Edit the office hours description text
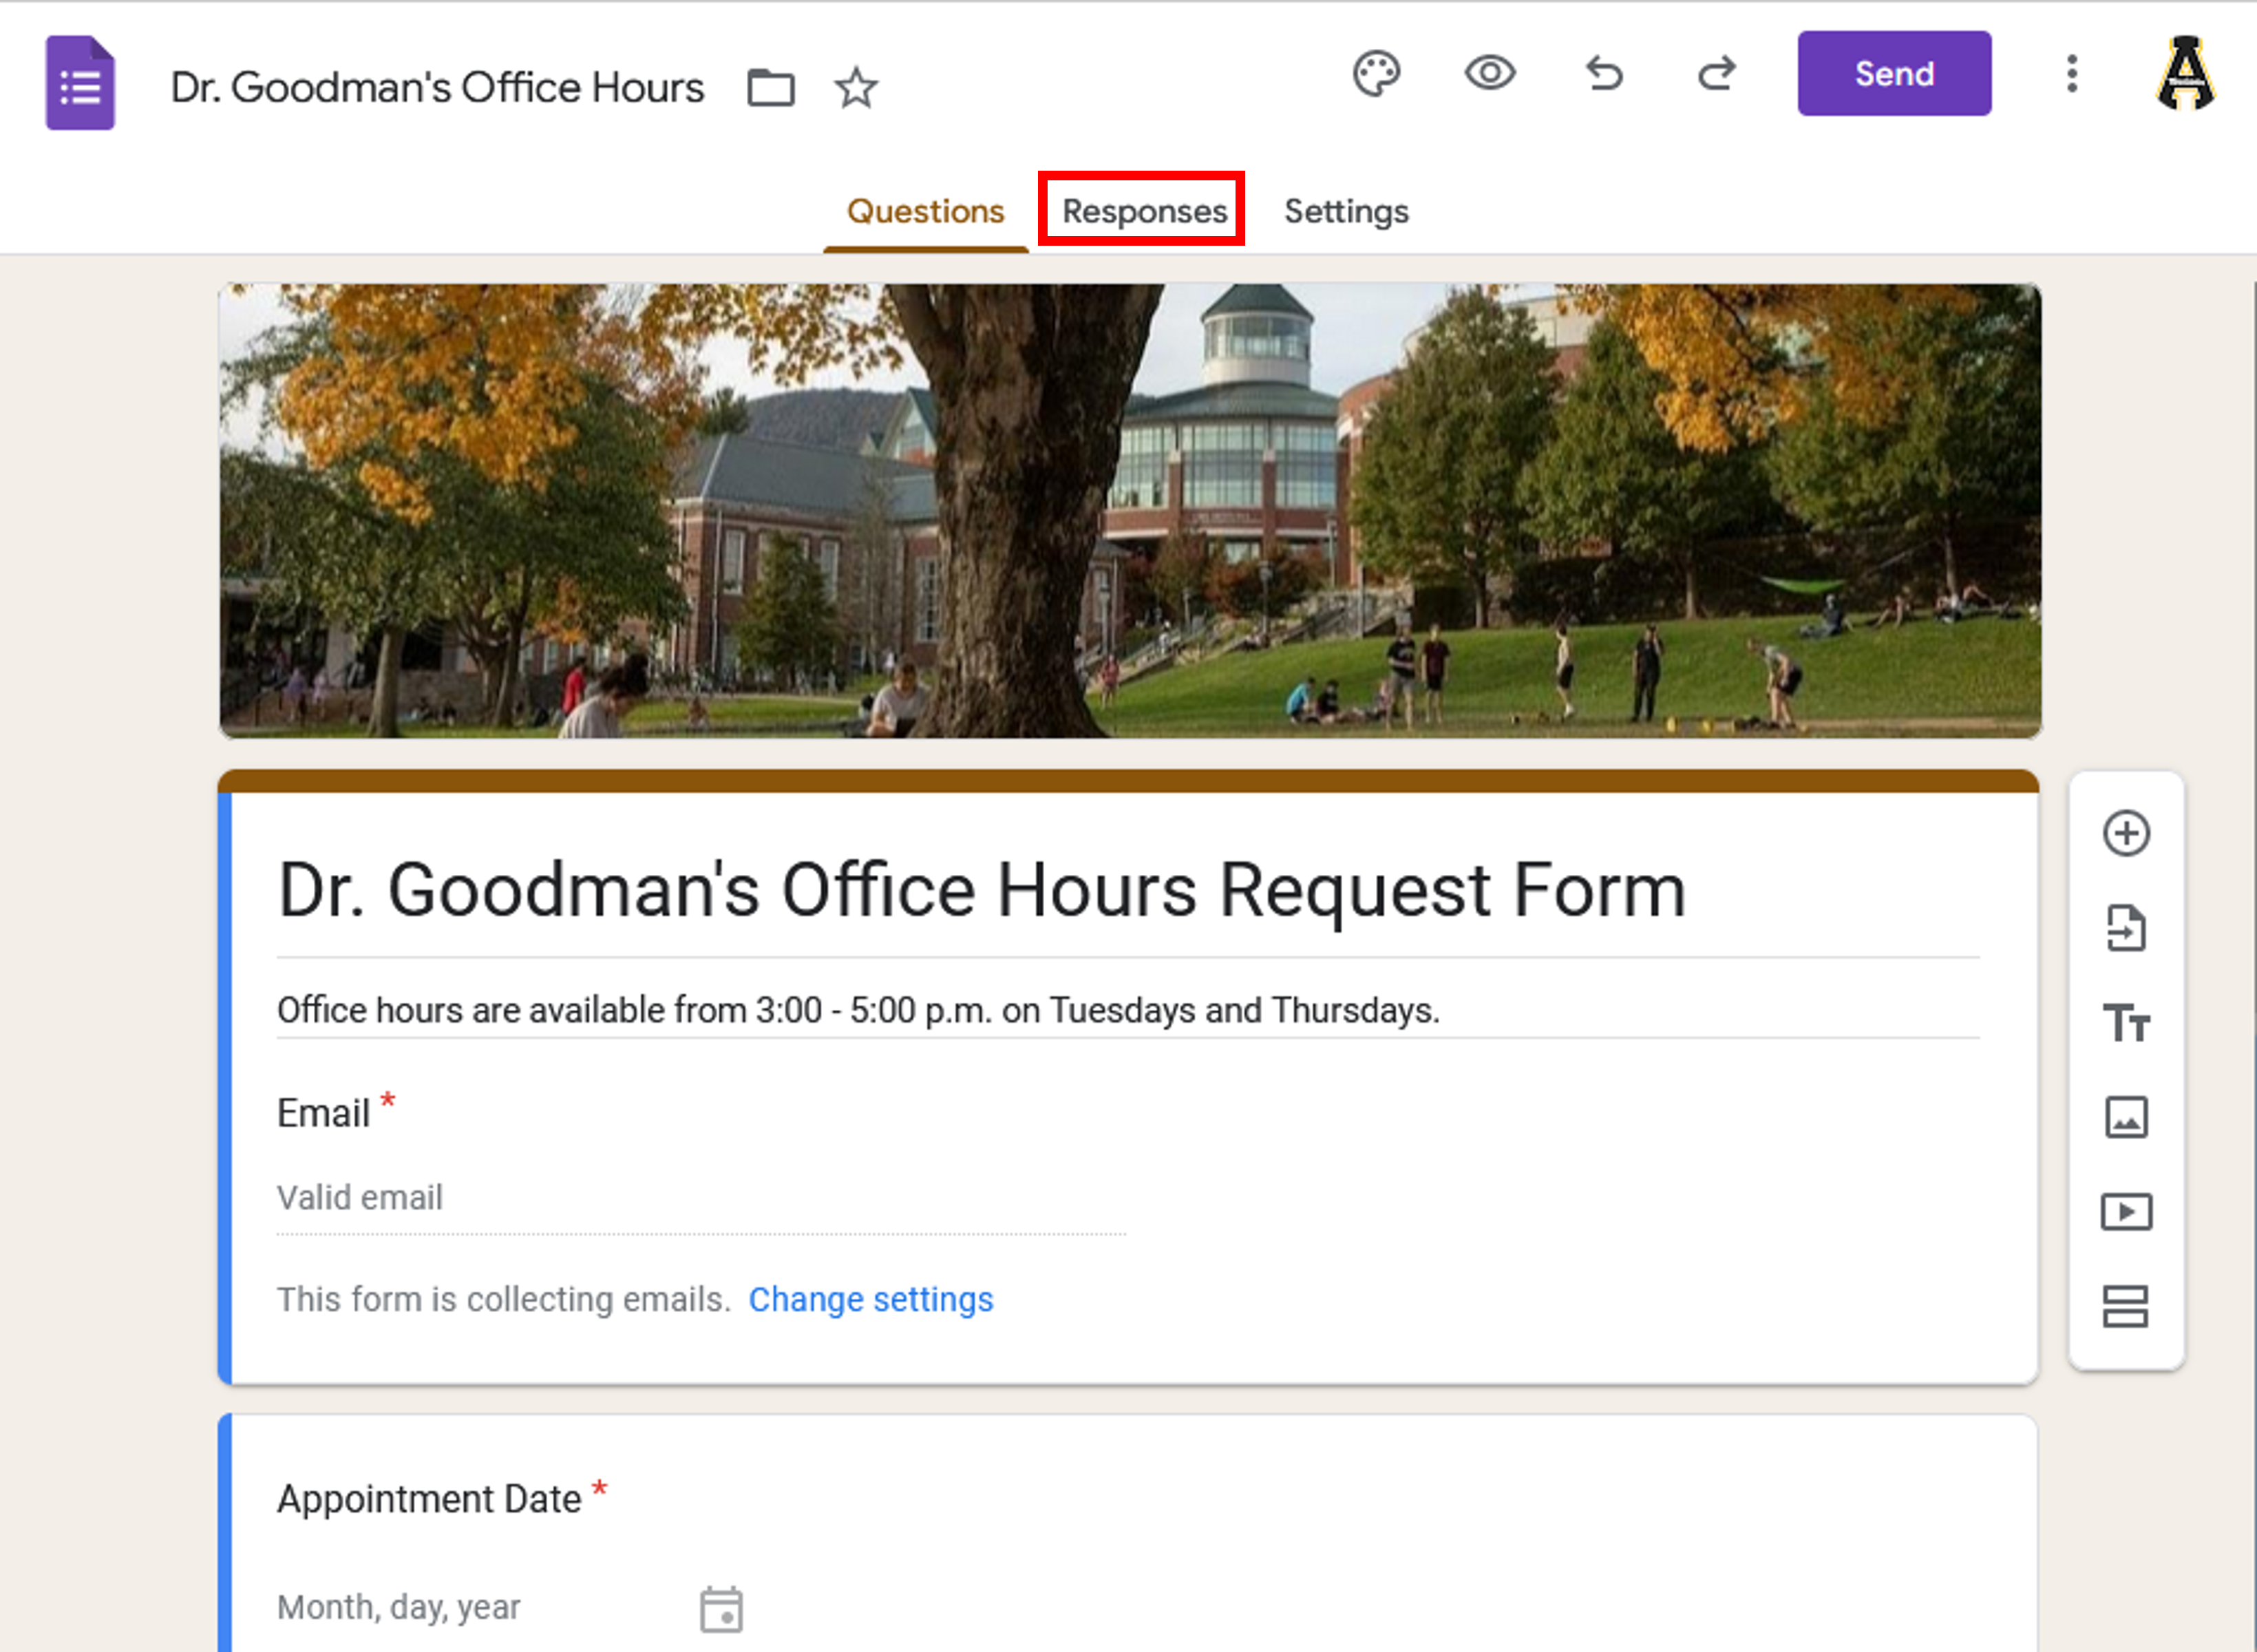This screenshot has height=1652, width=2257. coord(858,1011)
